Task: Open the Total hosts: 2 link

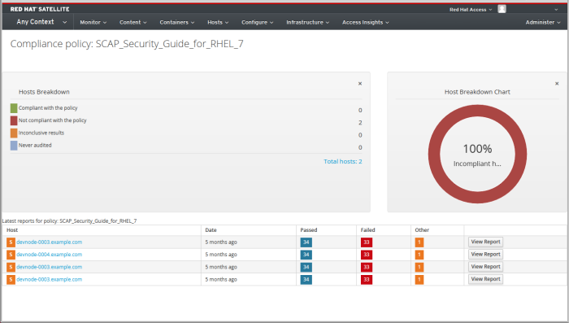Action: point(342,161)
